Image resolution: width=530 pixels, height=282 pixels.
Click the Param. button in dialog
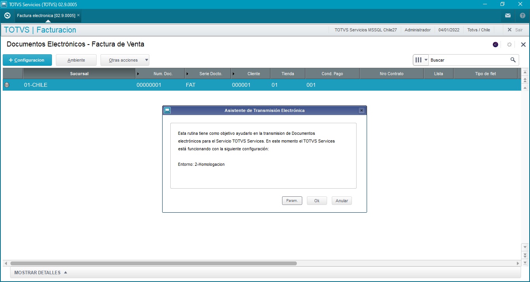point(292,201)
